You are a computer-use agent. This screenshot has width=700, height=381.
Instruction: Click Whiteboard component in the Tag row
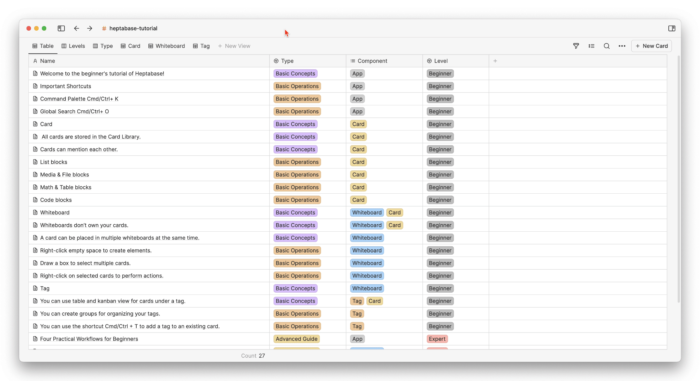367,288
